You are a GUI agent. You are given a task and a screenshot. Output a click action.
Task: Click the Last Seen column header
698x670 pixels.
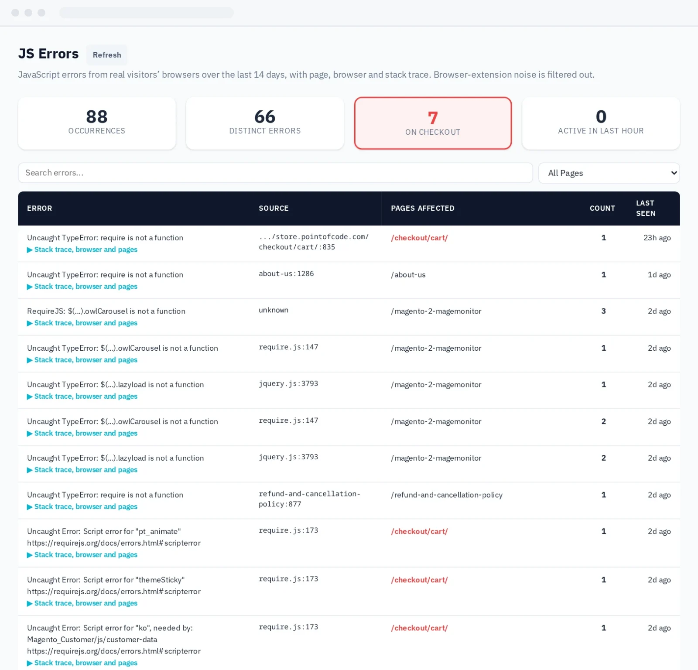point(646,208)
